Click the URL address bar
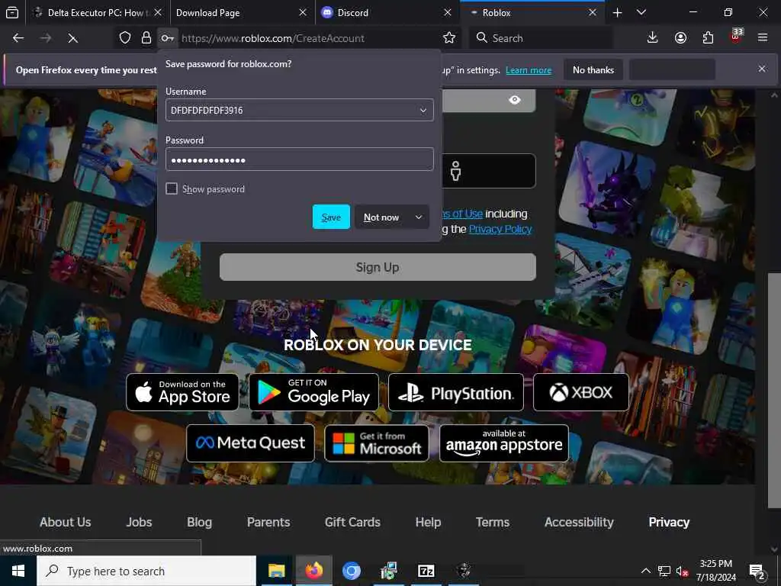 point(309,38)
